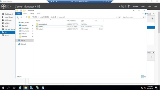The height and width of the screenshot is (90, 160).
Task: Expand the Explorer ribbon chevron
Action: [x=143, y=14]
